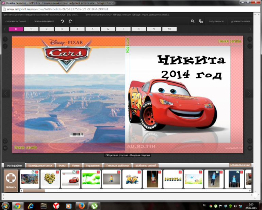The height and width of the screenshot is (210, 262).
Task: Switch to the Фоны tab
Action: pyautogui.click(x=62, y=165)
